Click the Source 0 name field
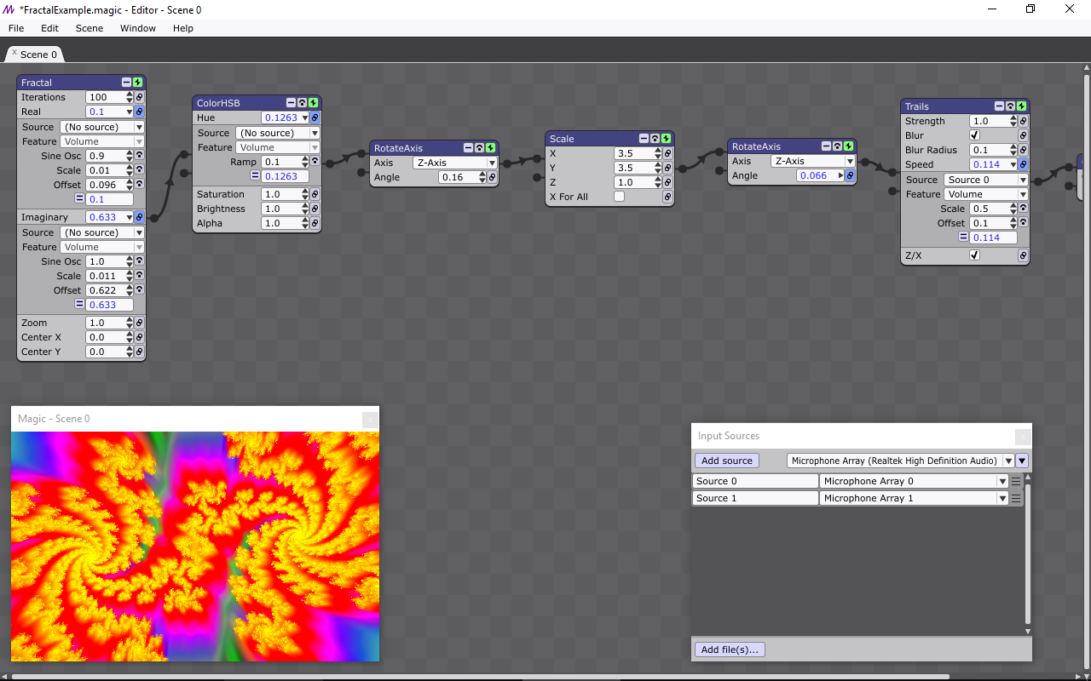The height and width of the screenshot is (681, 1091). [x=755, y=481]
